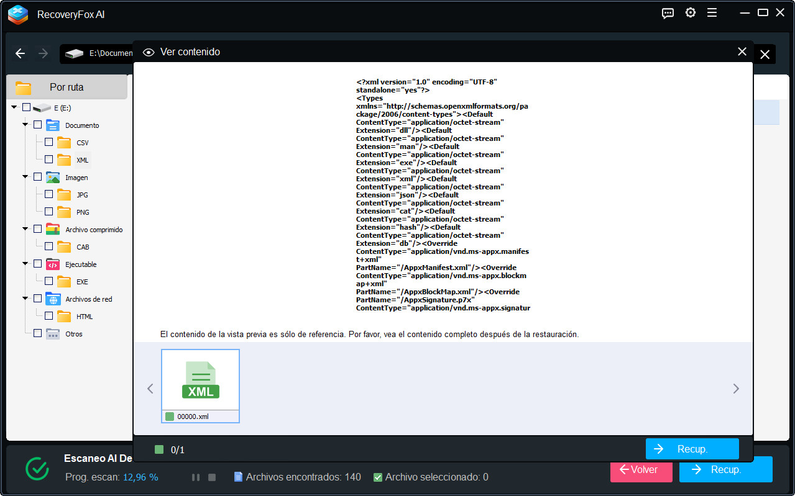
Task: Click the Volver button
Action: click(x=641, y=469)
